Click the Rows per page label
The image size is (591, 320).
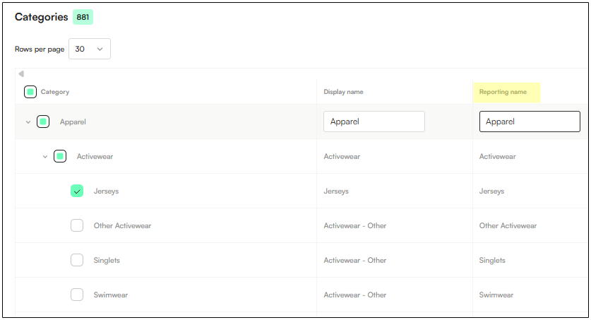click(x=40, y=49)
